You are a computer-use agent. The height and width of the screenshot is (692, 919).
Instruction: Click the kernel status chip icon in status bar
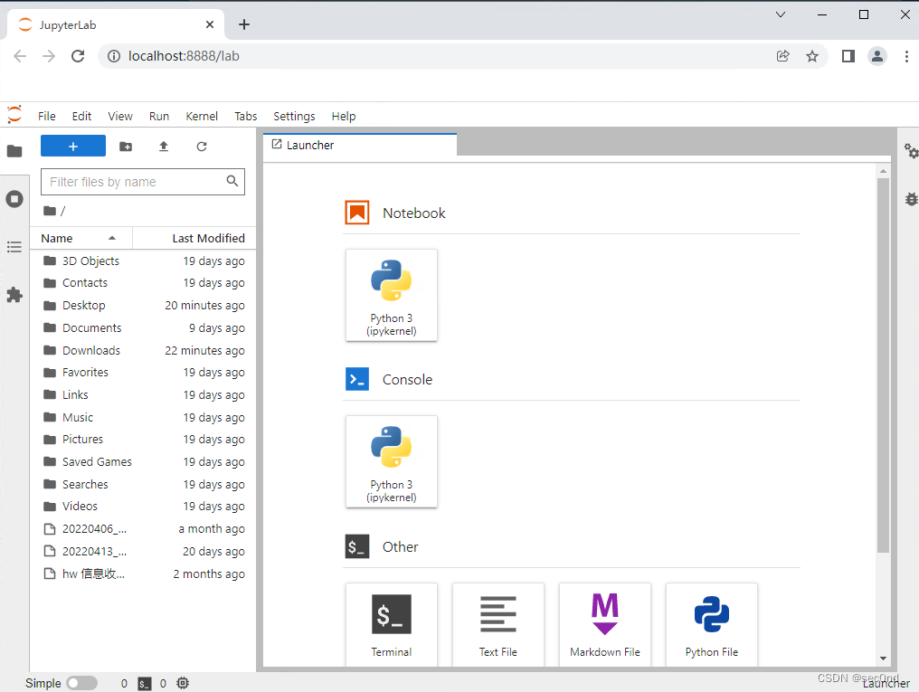[183, 683]
